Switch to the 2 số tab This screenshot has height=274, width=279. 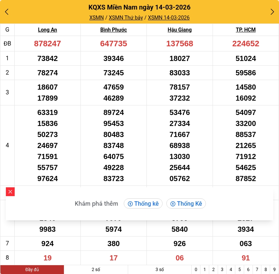[96, 270]
